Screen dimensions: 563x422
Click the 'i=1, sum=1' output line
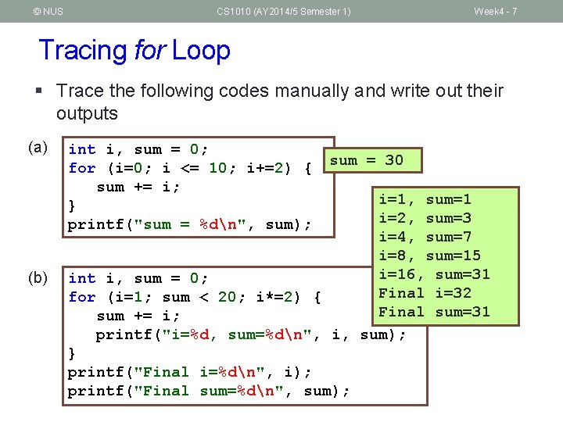pyautogui.click(x=425, y=200)
